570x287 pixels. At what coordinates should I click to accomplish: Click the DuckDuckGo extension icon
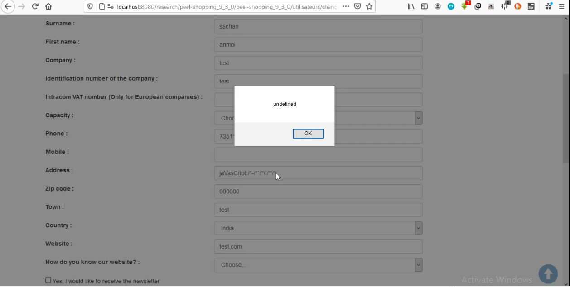tap(517, 6)
